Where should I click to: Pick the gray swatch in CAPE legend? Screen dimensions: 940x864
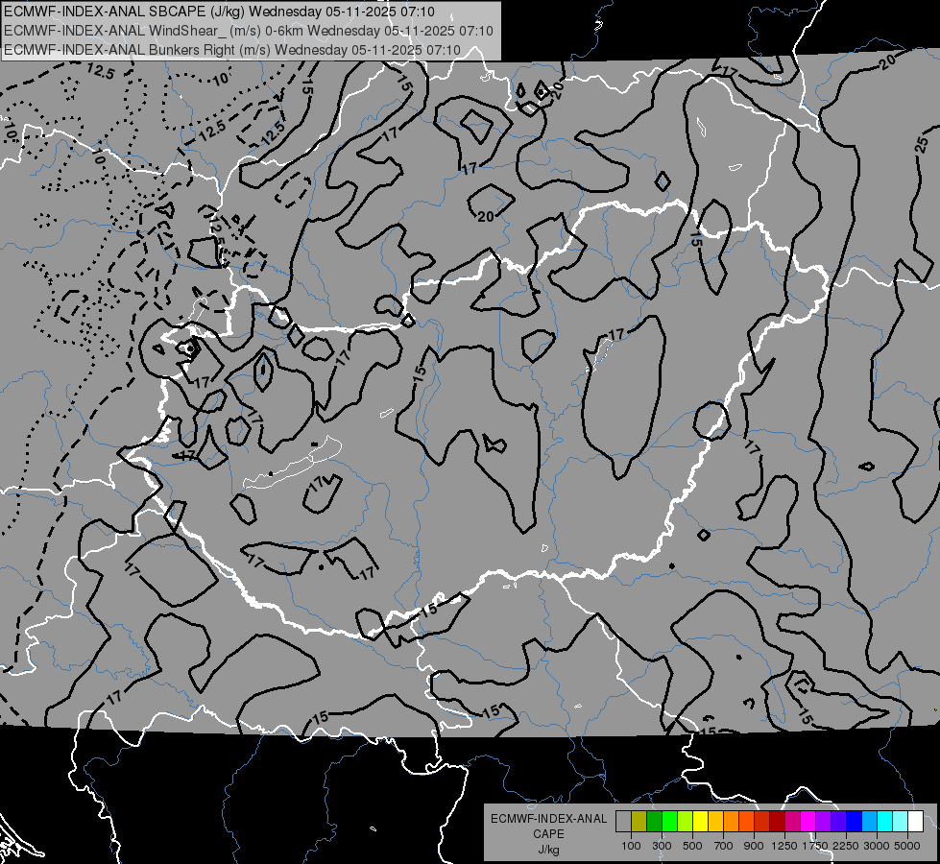pos(623,822)
